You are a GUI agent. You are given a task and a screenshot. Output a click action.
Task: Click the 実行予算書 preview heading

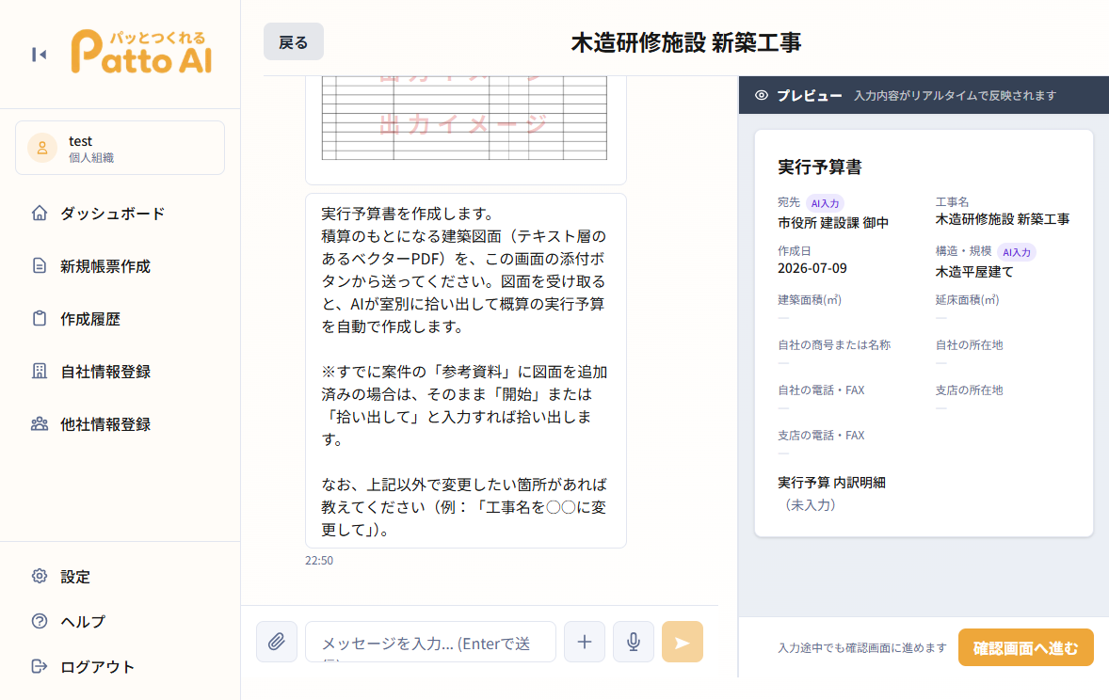(x=820, y=167)
